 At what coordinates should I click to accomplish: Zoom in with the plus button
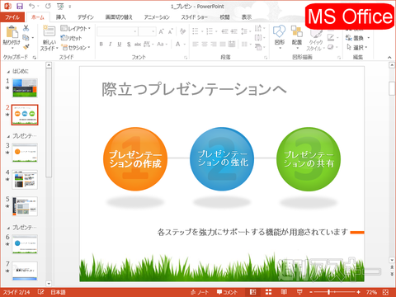358,292
